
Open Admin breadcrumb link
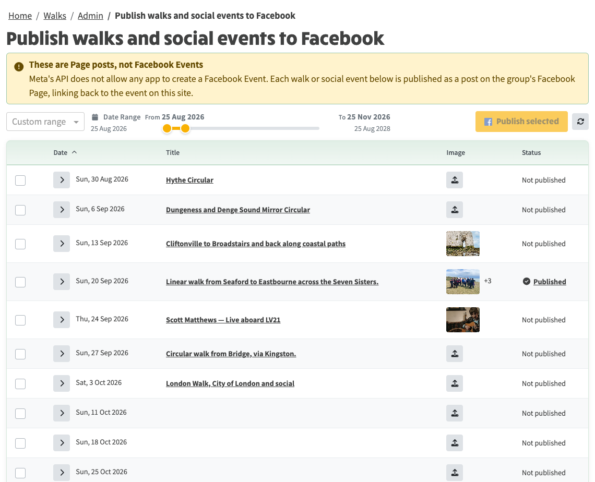(90, 16)
